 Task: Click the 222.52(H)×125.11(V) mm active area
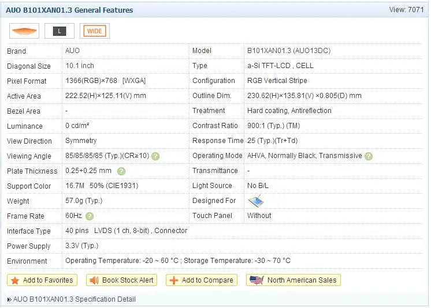[106, 96]
